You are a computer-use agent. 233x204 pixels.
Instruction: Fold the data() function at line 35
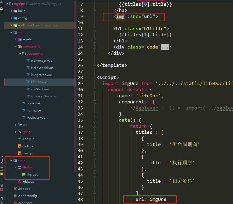pos(95,120)
